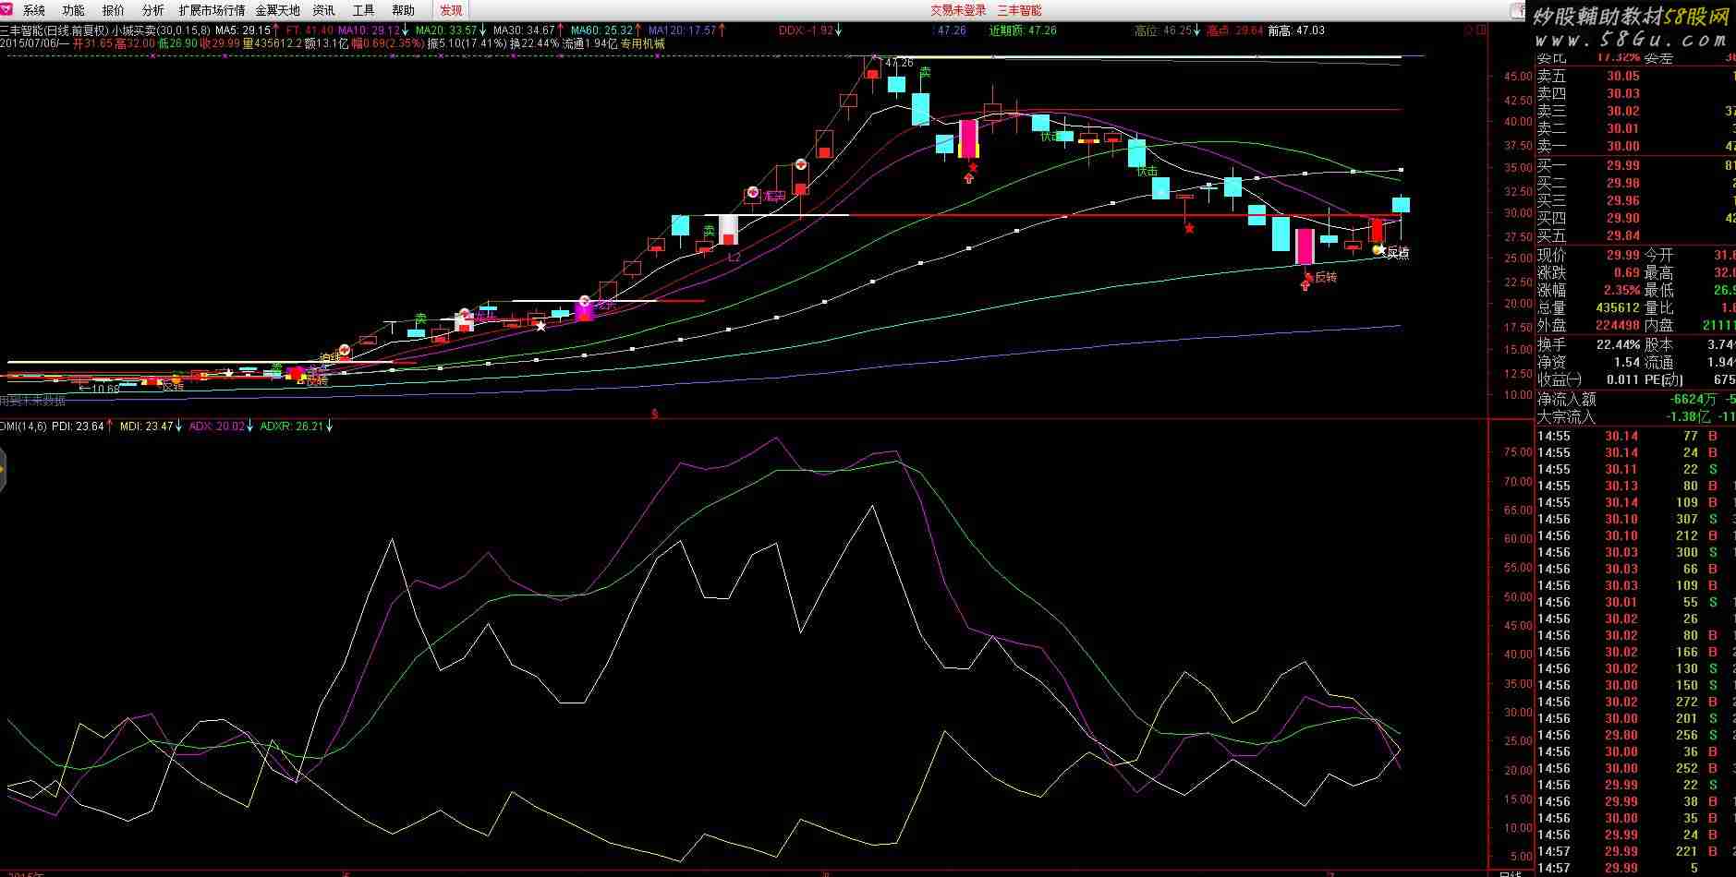Image resolution: width=1736 pixels, height=877 pixels.
Task: Open the 帮助 menu
Action: (403, 10)
